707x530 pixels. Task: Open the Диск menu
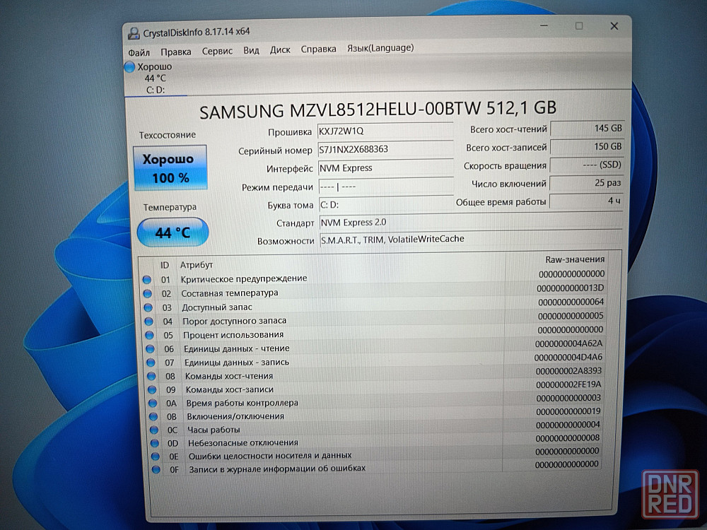[280, 49]
